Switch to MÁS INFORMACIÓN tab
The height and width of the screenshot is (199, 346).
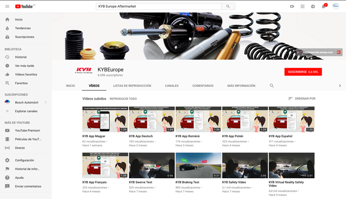pos(241,85)
